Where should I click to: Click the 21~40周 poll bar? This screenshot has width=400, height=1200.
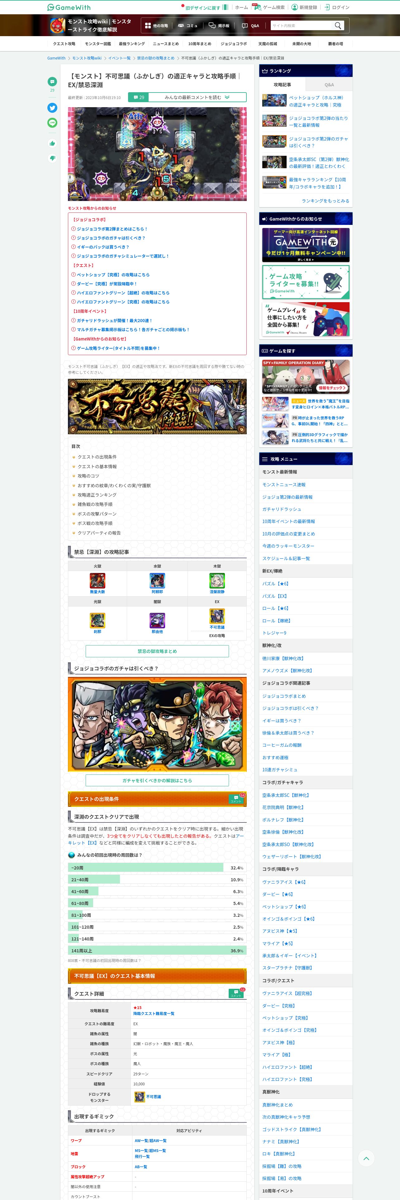(x=157, y=879)
